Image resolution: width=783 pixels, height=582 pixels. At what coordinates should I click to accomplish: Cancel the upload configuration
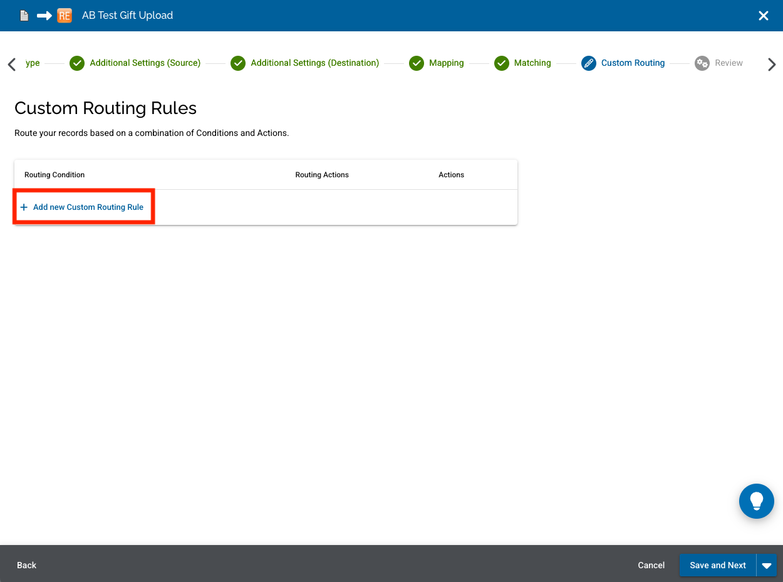pyautogui.click(x=651, y=565)
